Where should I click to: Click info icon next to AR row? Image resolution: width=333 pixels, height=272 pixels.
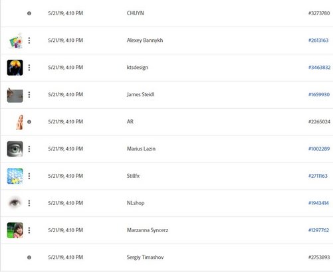(29, 121)
